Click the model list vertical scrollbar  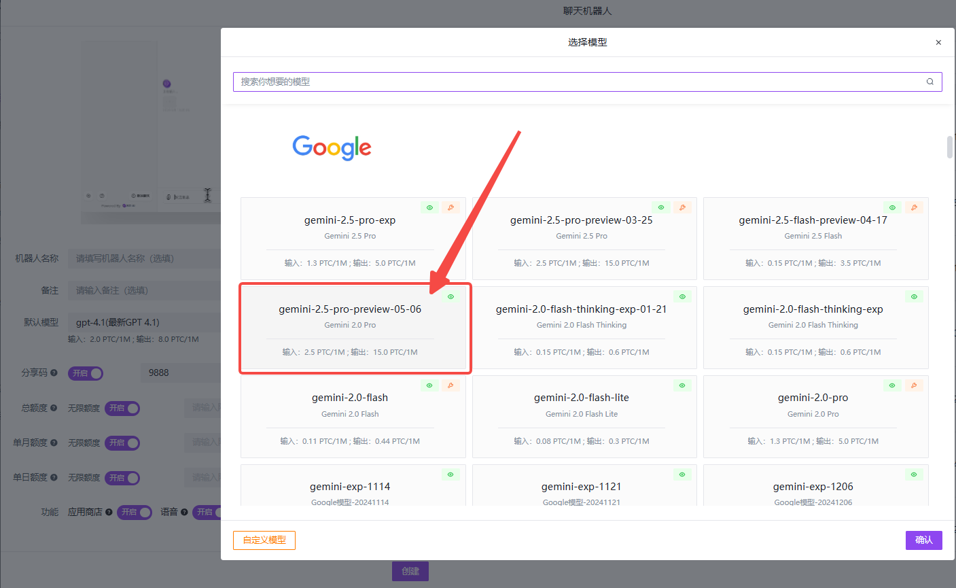[950, 148]
